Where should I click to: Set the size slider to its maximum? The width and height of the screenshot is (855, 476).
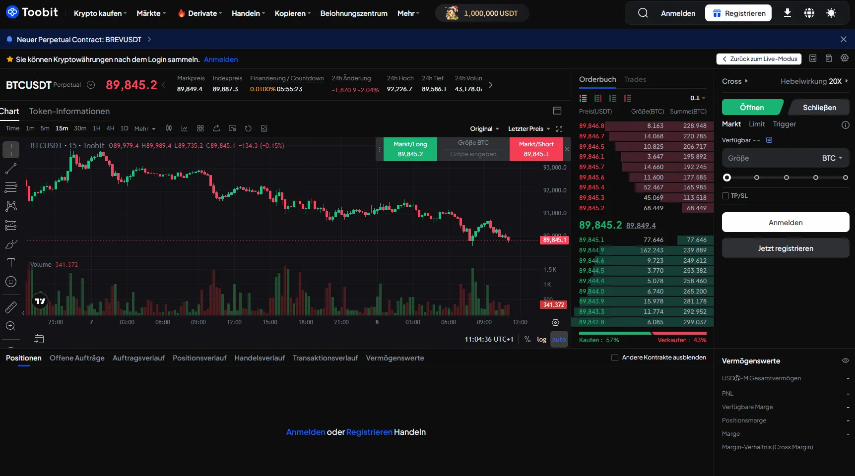tap(846, 178)
